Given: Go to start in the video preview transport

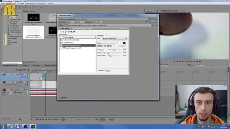Looking at the screenshot, I should (x=192, y=61).
